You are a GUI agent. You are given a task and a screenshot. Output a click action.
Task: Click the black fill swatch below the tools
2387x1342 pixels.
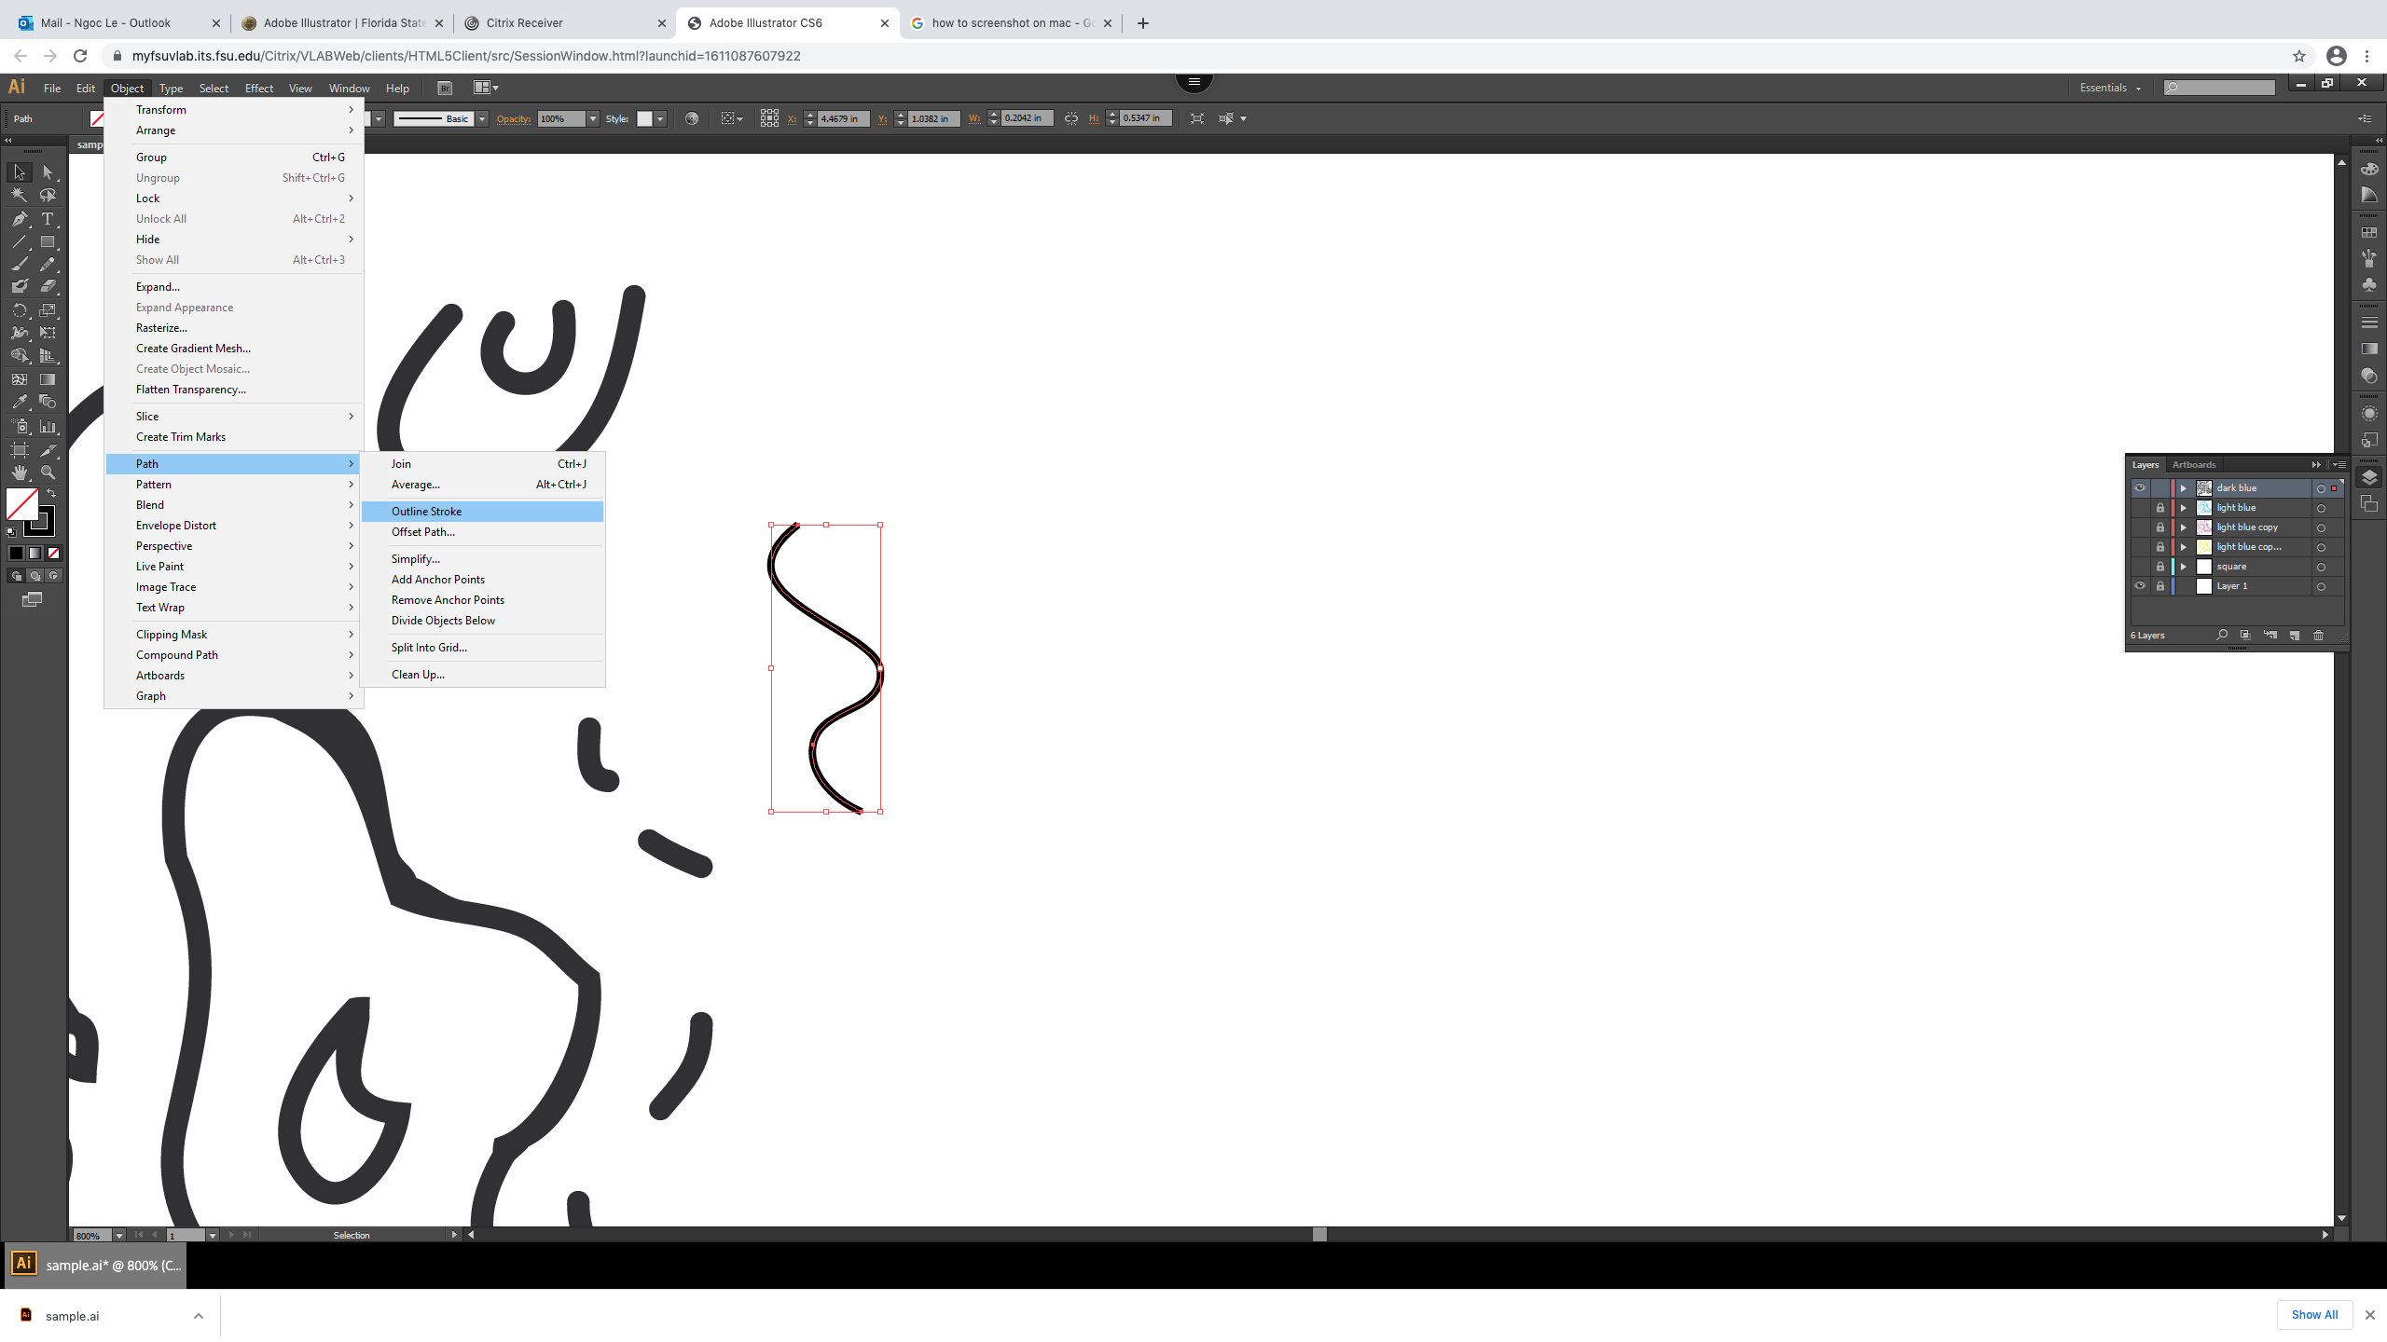[16, 552]
